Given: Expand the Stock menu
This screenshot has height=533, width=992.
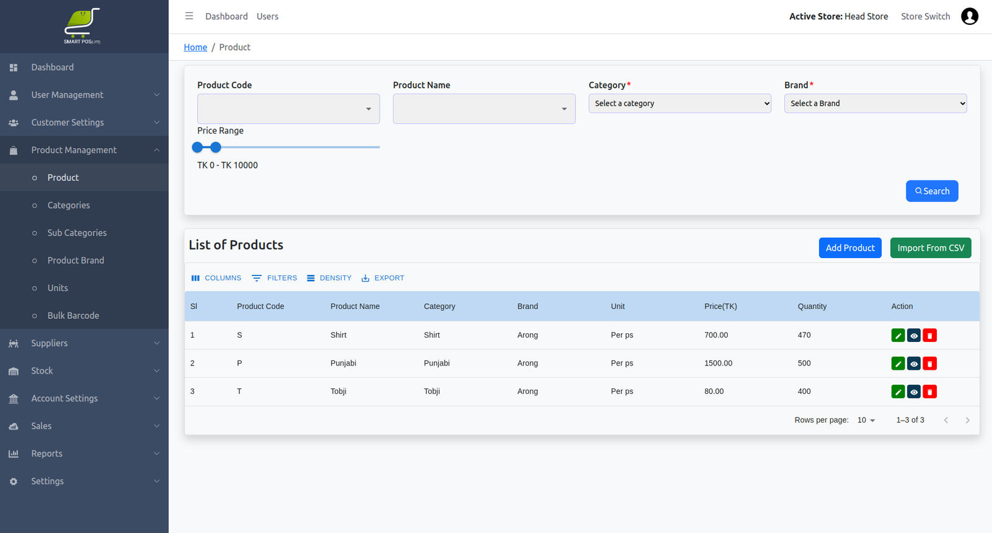Looking at the screenshot, I should coord(84,370).
